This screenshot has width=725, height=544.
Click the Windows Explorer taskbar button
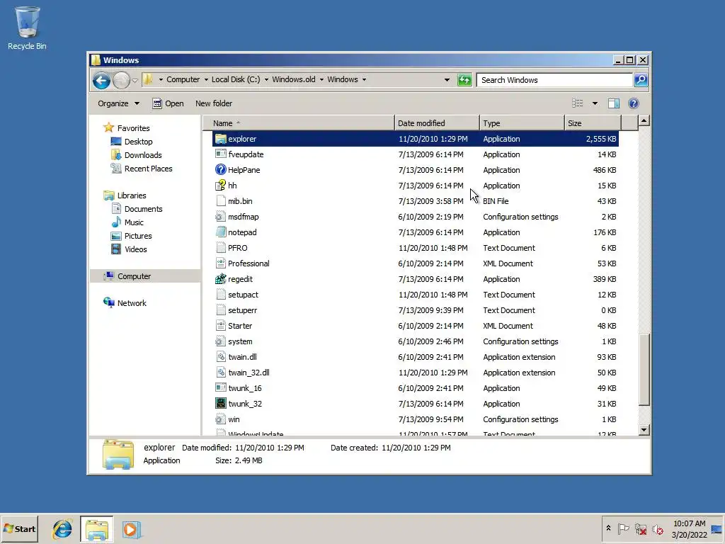pyautogui.click(x=96, y=529)
